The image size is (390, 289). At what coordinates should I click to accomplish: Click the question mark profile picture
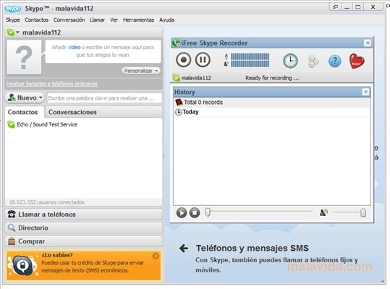[24, 57]
